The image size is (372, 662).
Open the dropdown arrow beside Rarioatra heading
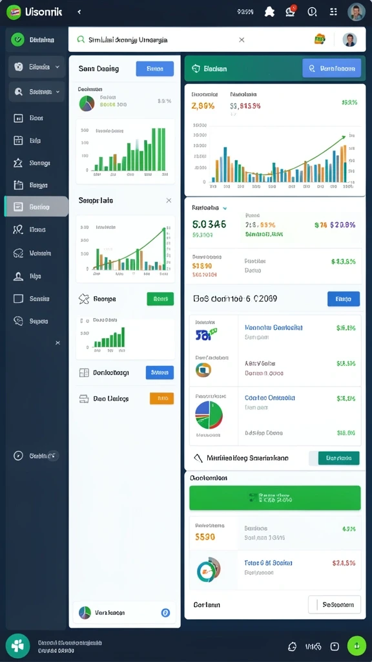pos(225,208)
